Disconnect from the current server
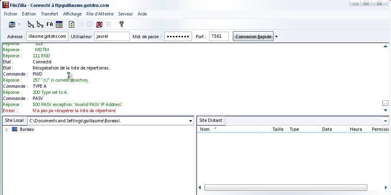391x195 pixels. click(x=99, y=24)
